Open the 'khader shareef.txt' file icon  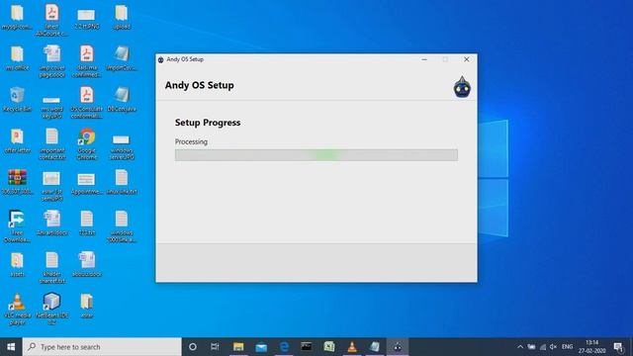(x=51, y=267)
